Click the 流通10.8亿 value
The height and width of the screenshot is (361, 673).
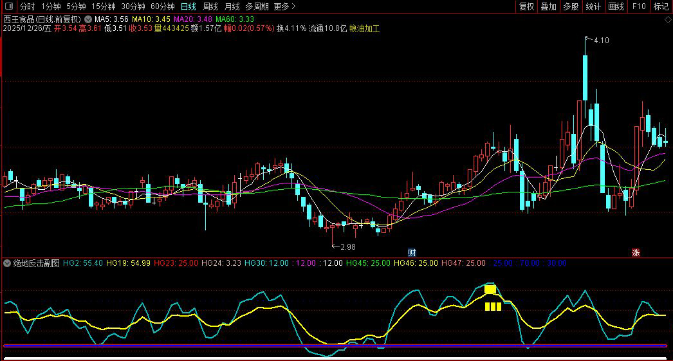coord(327,29)
